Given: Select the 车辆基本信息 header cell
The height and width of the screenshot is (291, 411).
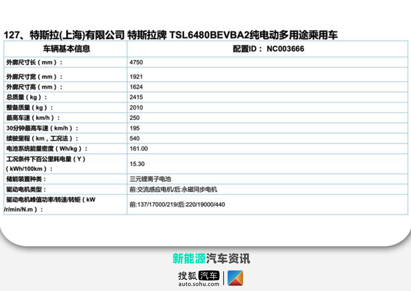Looking at the screenshot, I should point(66,49).
